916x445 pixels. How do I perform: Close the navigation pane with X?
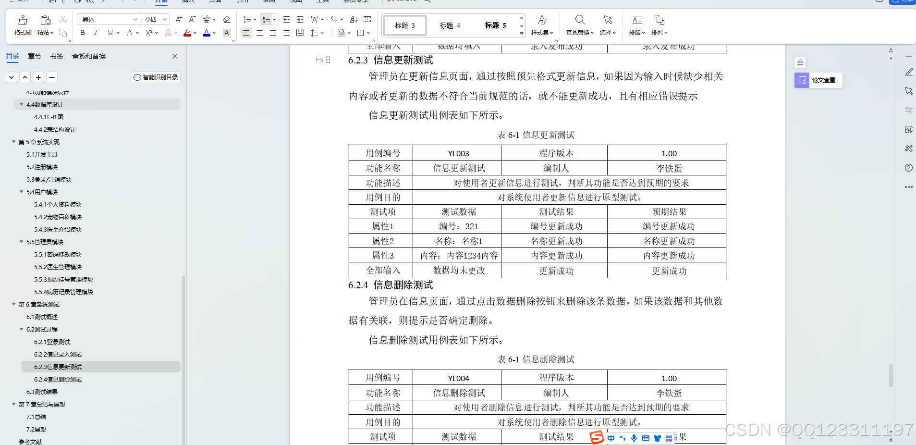coord(175,56)
